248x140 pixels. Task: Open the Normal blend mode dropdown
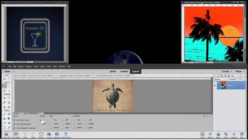tap(221, 79)
